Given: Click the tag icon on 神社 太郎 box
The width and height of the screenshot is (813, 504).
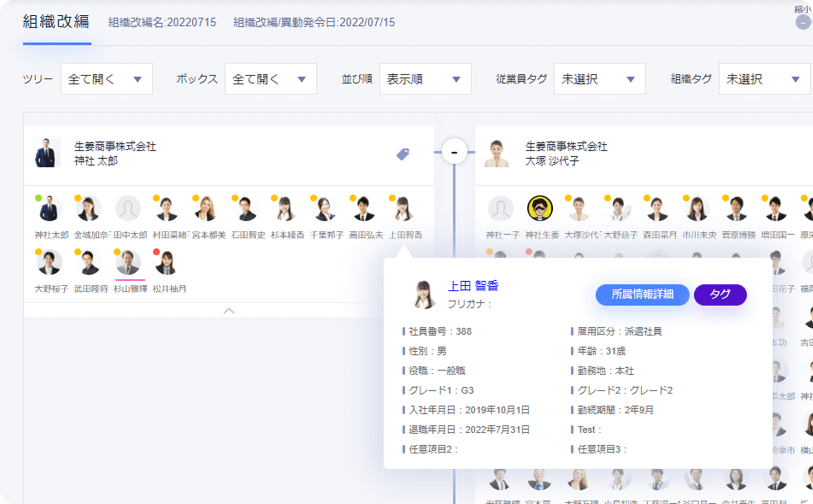Looking at the screenshot, I should 403,154.
